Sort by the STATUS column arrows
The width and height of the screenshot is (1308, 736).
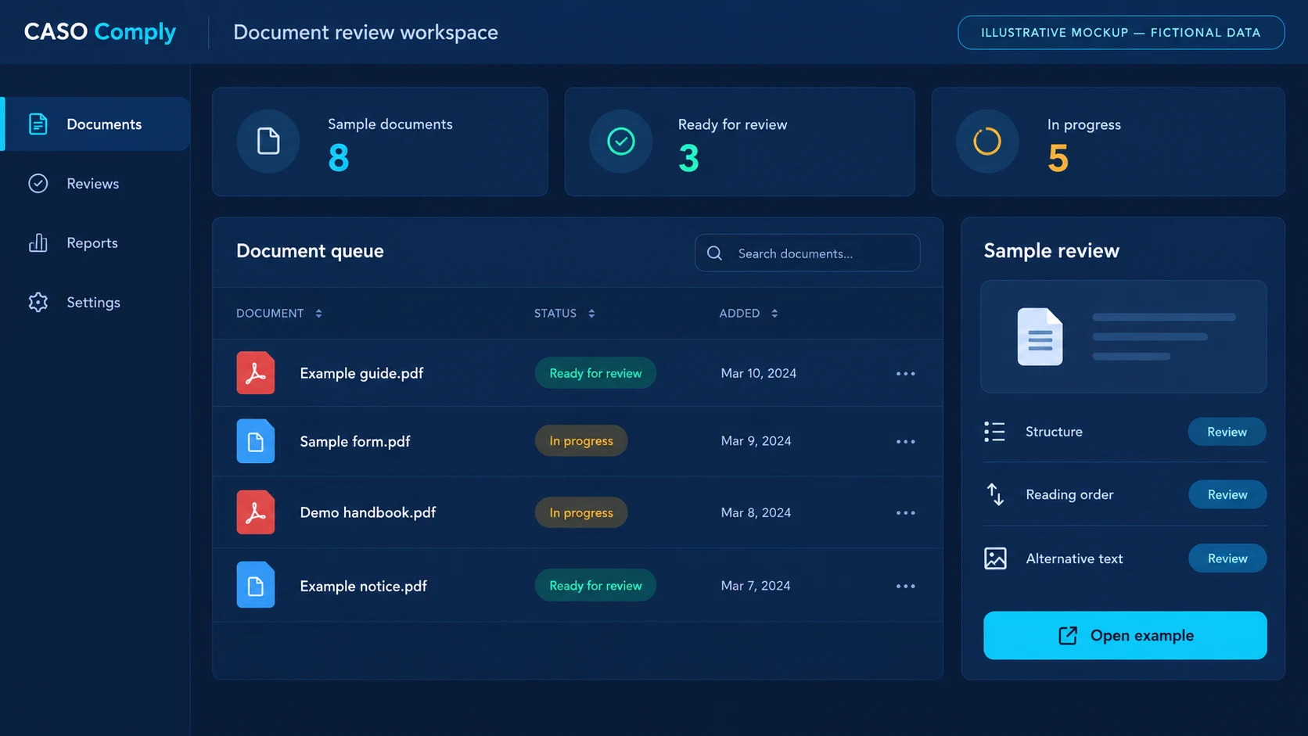click(x=591, y=314)
